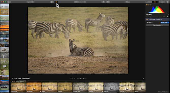Click the trash delete icon below photo
Viewport: 170px width, 93px height.
(x=143, y=79)
